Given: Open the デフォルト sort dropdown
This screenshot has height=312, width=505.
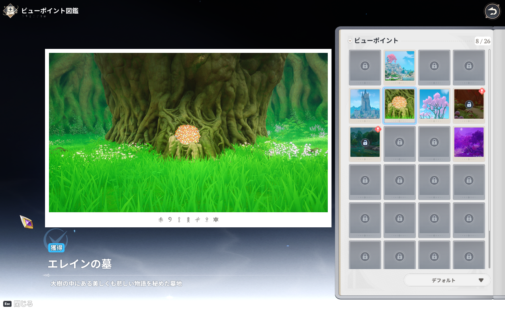Looking at the screenshot, I should [x=447, y=280].
